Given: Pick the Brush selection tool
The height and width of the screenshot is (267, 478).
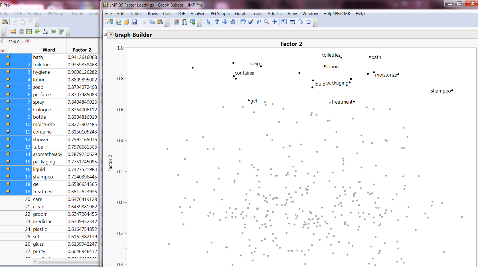Looking at the screenshot, I should tap(251, 22).
